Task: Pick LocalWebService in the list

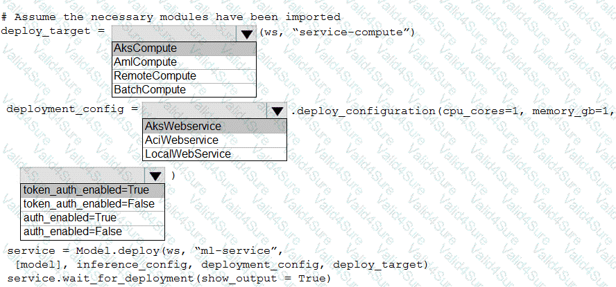Action: pos(214,154)
